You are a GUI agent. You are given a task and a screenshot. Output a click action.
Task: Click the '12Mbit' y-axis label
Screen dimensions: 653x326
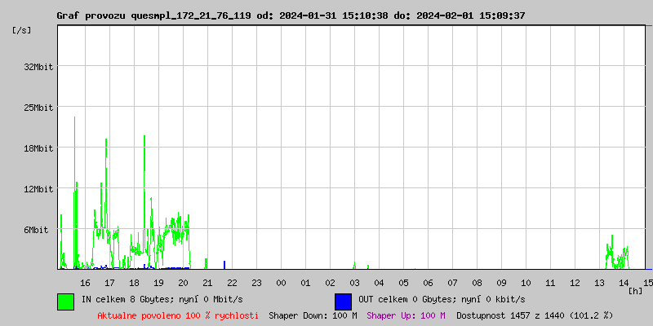click(38, 189)
